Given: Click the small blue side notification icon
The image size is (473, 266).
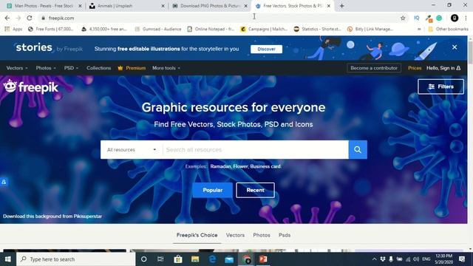Looking at the screenshot, I should point(4,182).
